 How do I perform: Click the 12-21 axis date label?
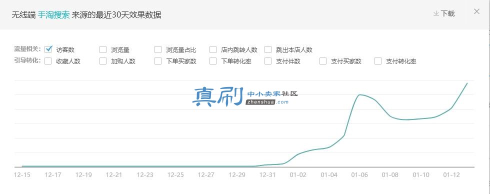[x=114, y=175]
